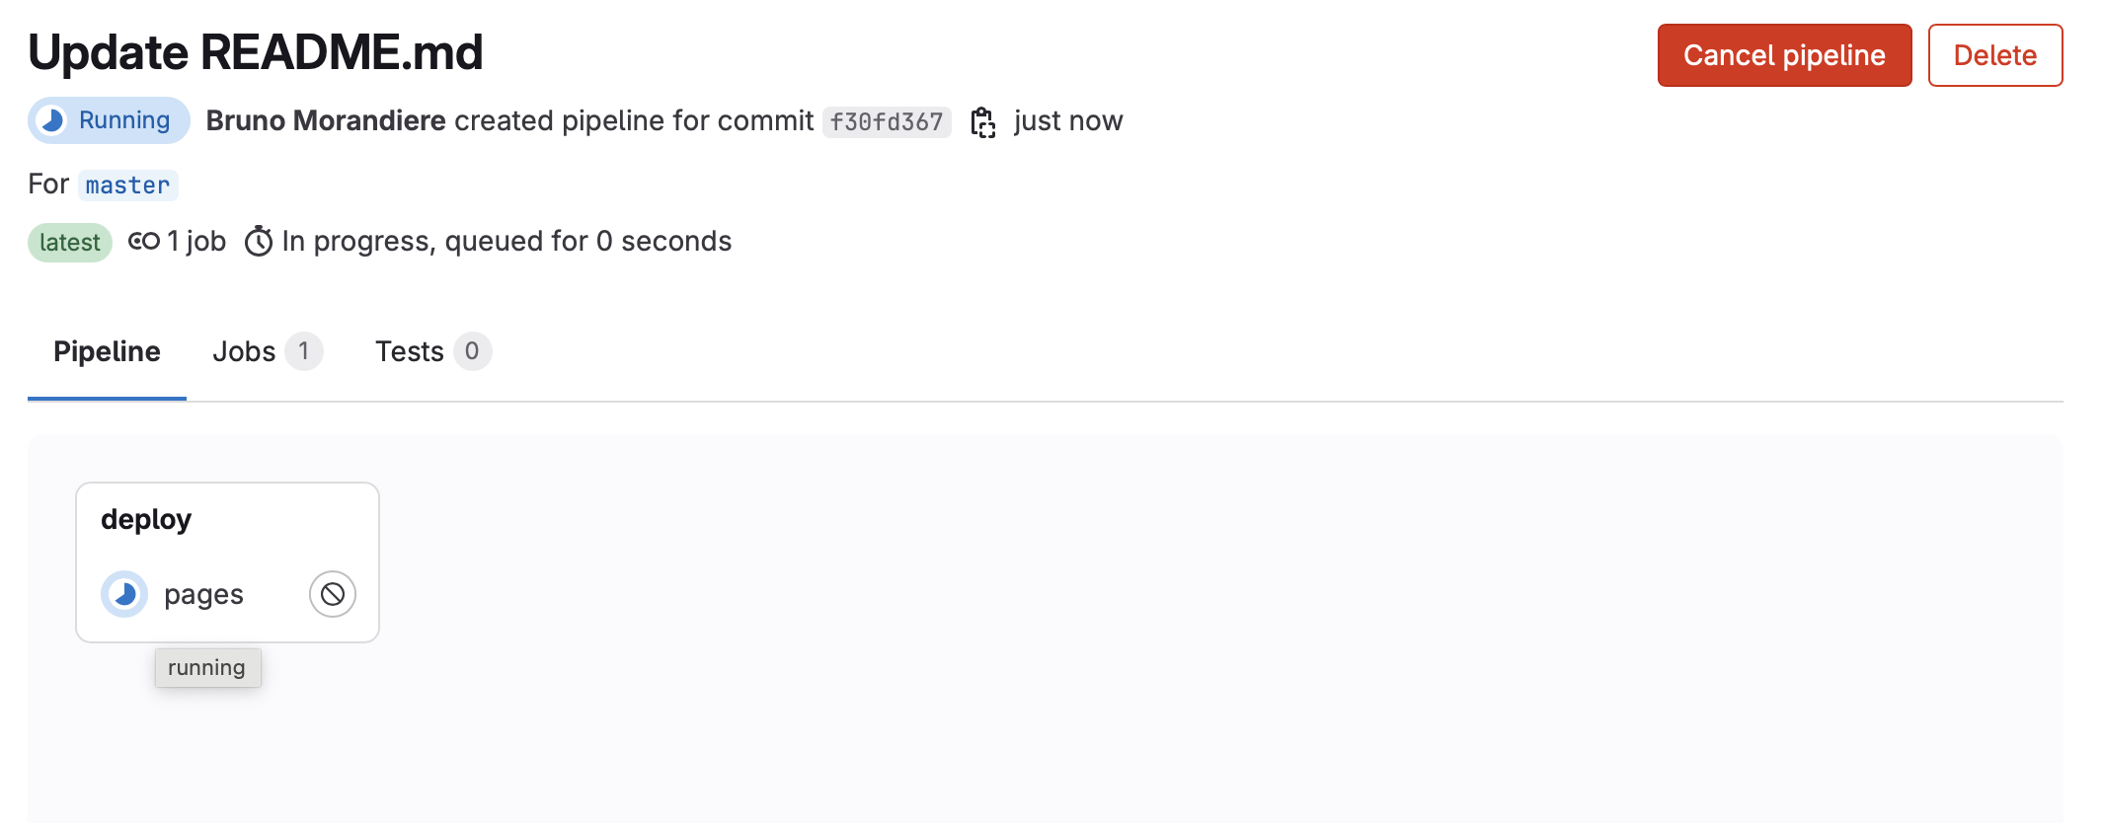Image resolution: width=2103 pixels, height=823 pixels.
Task: Click the Jobs count badge showing 1
Action: click(x=304, y=351)
